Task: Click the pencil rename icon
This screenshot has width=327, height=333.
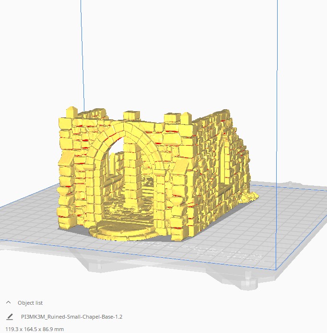Action: coord(10,317)
